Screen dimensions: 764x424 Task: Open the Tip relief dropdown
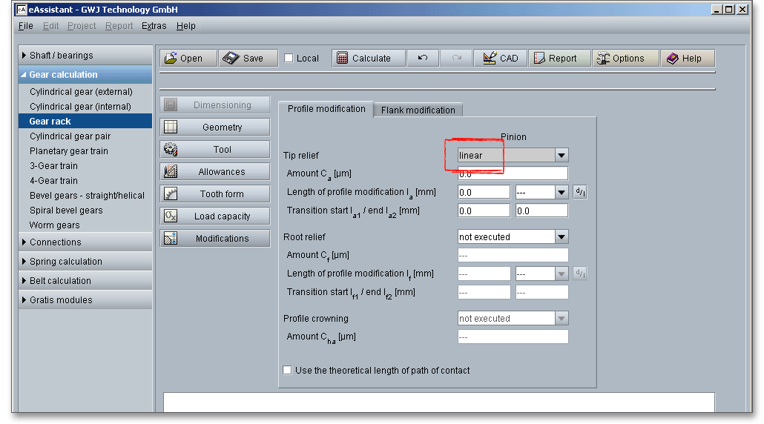point(562,156)
